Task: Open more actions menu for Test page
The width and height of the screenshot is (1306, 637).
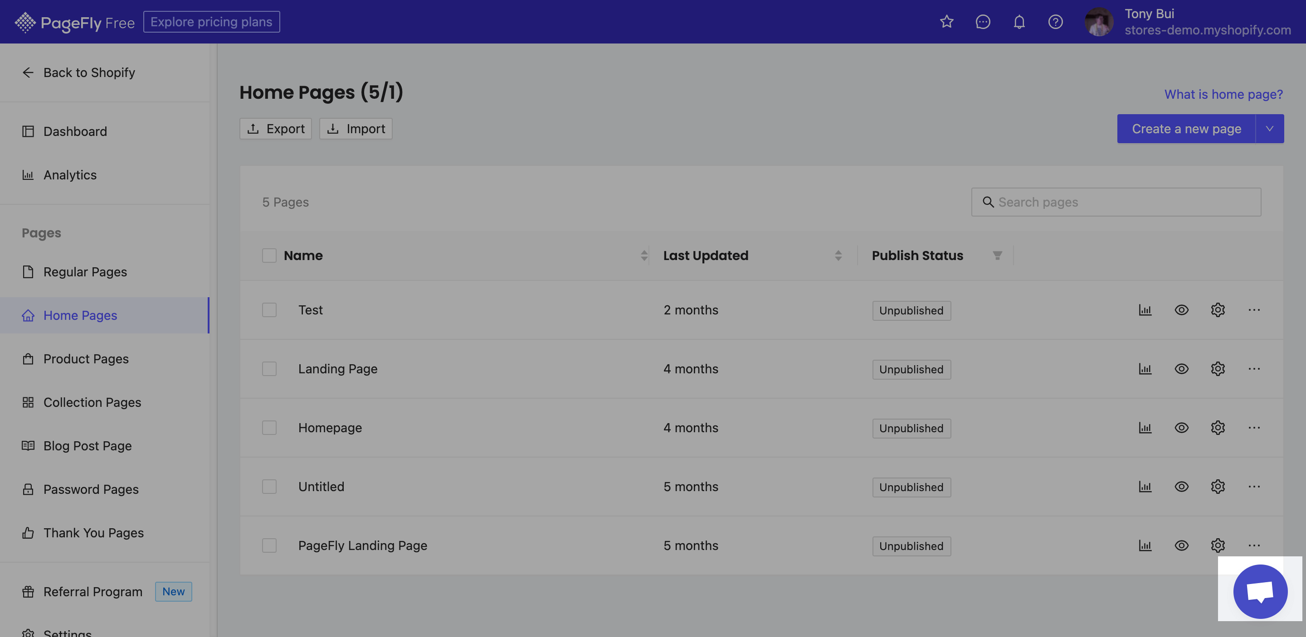Action: coord(1254,310)
